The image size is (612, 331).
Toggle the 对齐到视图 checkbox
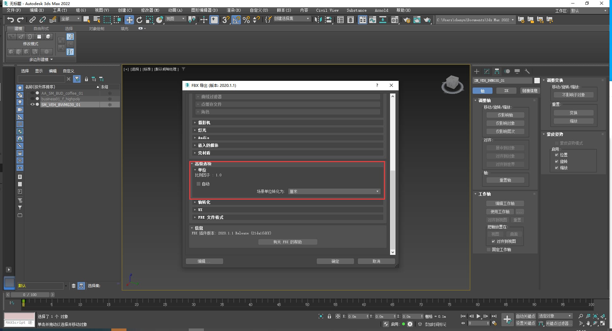493,241
